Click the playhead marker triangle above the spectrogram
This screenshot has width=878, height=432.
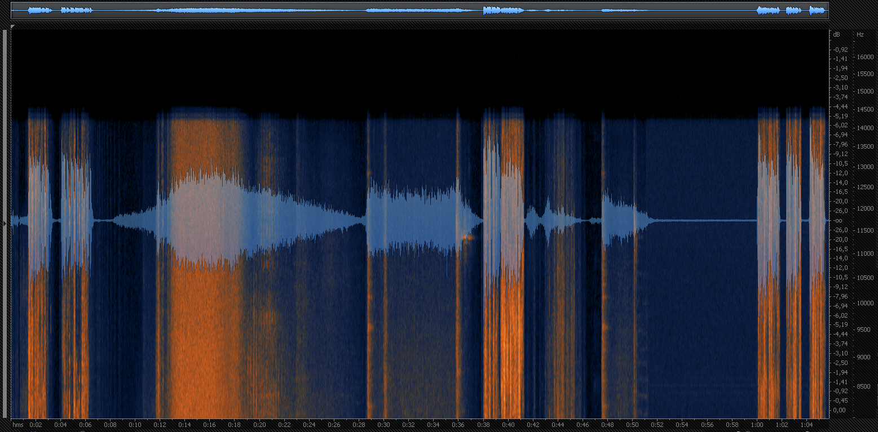(x=12, y=27)
